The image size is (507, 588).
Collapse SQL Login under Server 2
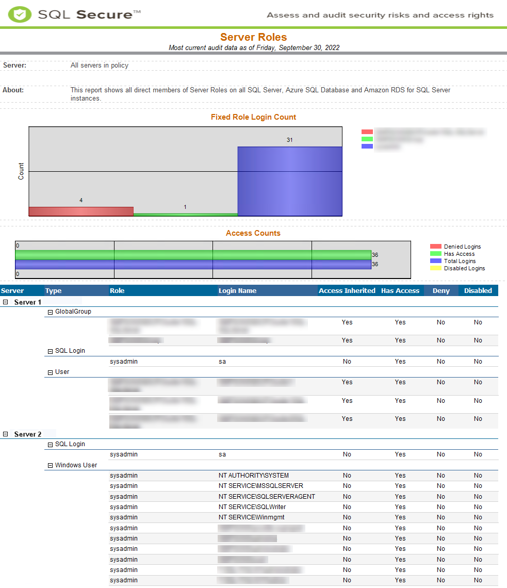[50, 445]
